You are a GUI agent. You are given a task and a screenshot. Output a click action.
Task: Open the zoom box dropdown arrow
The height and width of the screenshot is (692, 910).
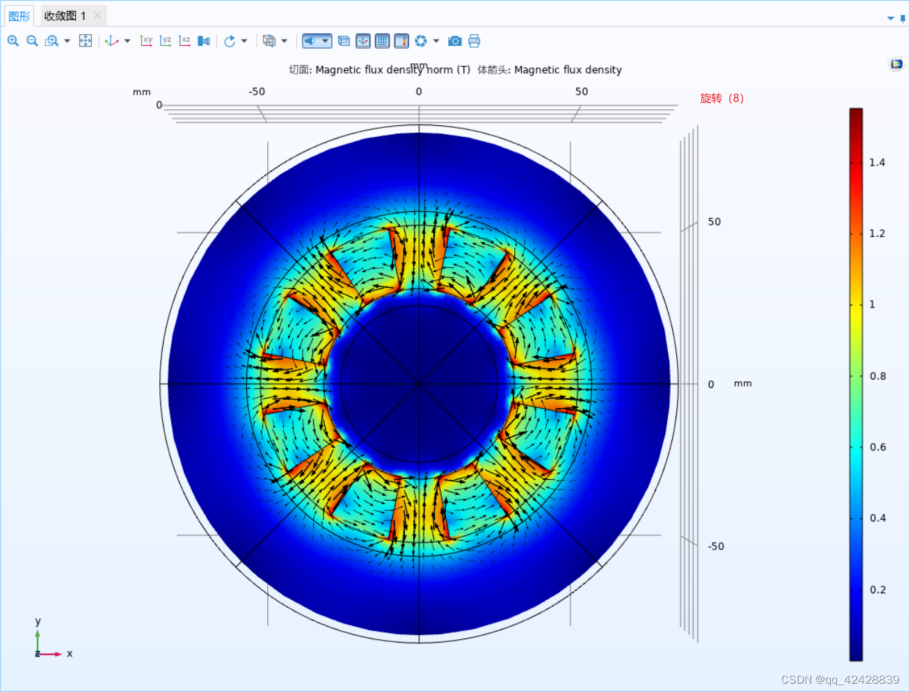click(67, 41)
